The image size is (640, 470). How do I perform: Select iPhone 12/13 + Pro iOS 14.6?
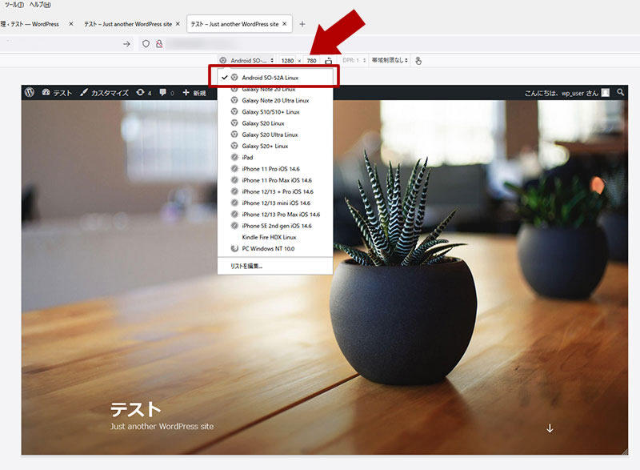[275, 191]
